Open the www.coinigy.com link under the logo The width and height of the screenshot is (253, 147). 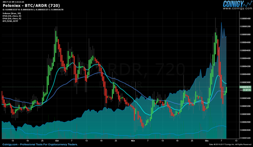238,9
